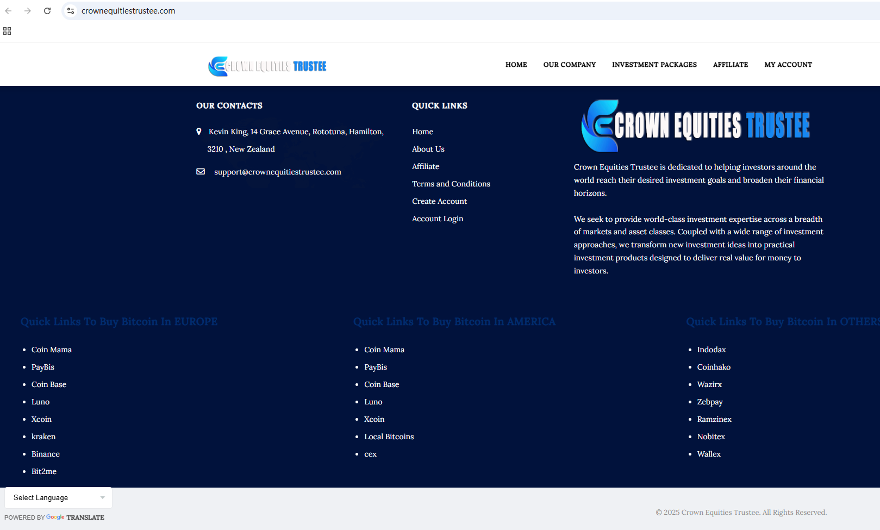This screenshot has width=880, height=530.
Task: Open PayBis under the EUROPE list
Action: [43, 367]
